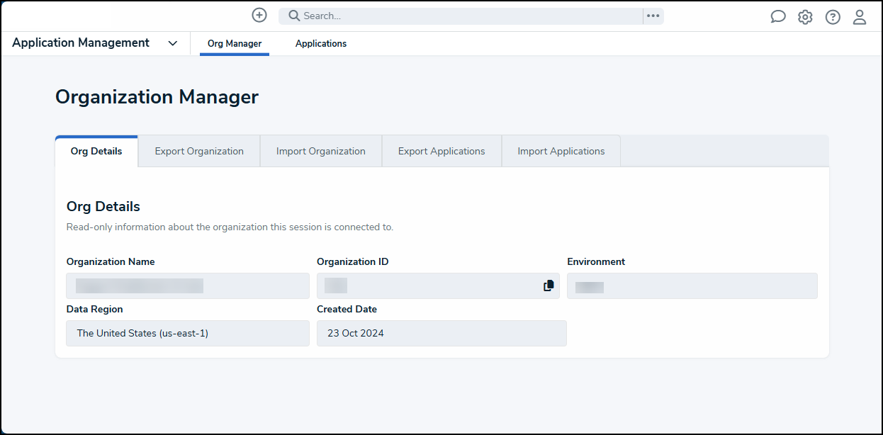The height and width of the screenshot is (435, 883).
Task: Click the Data Region label
Action: [x=94, y=310]
